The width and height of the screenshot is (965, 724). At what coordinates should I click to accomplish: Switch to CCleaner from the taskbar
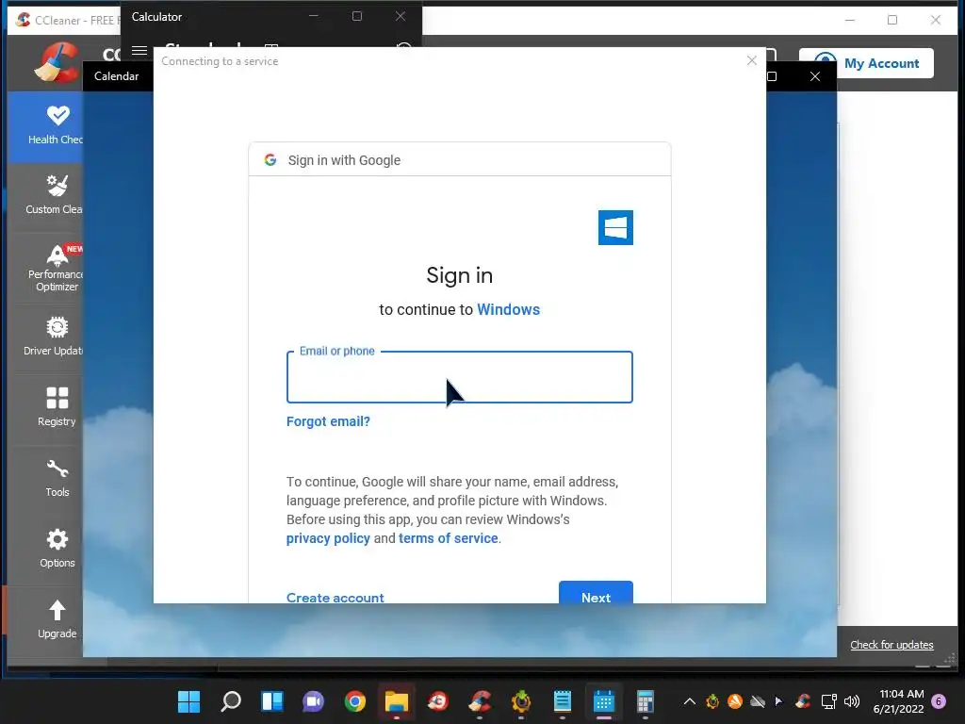point(480,701)
